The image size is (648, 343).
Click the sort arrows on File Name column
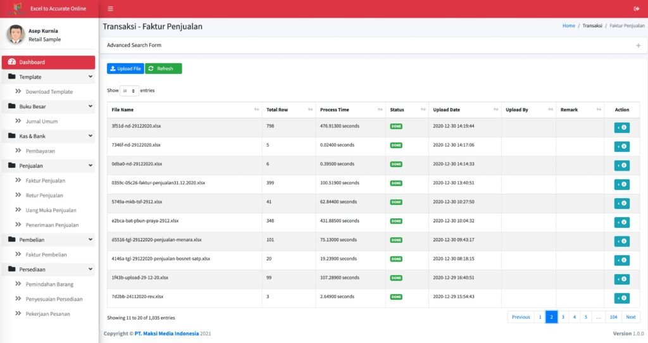pos(256,110)
